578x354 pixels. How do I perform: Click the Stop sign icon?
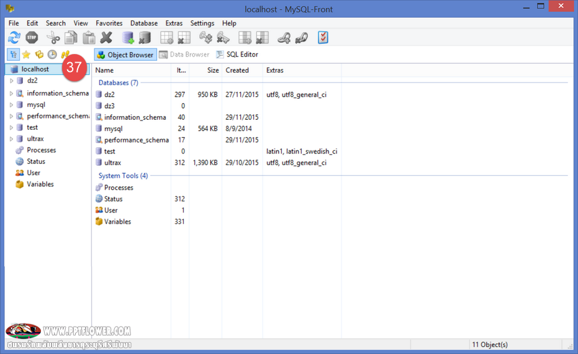click(32, 37)
